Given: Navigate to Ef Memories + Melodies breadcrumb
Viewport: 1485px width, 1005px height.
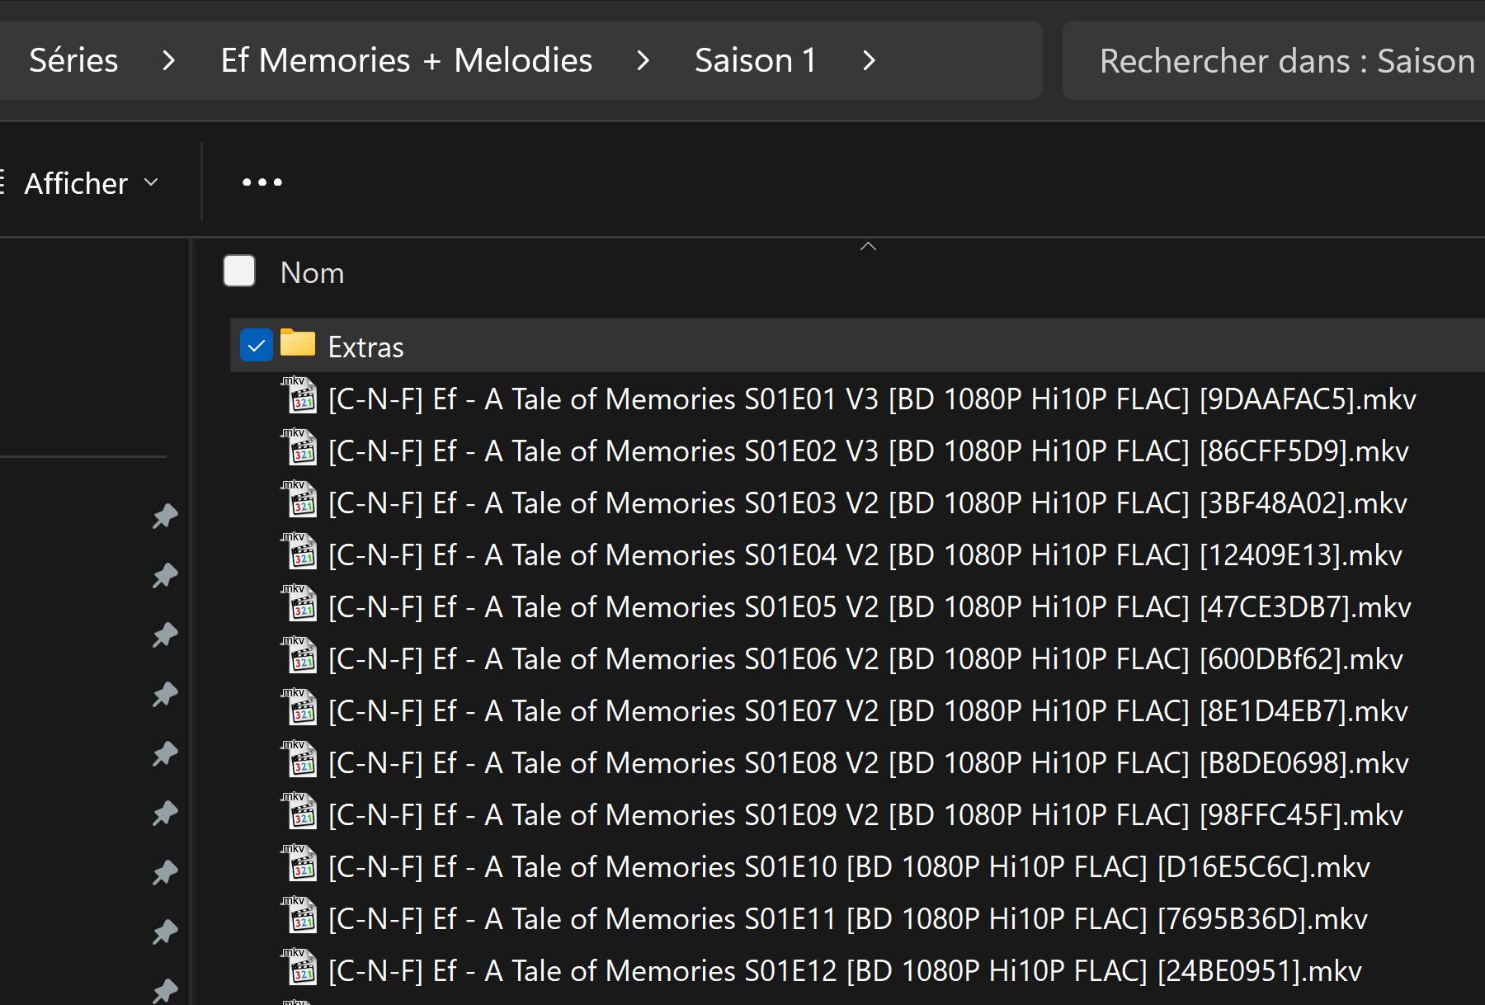Looking at the screenshot, I should pos(406,60).
